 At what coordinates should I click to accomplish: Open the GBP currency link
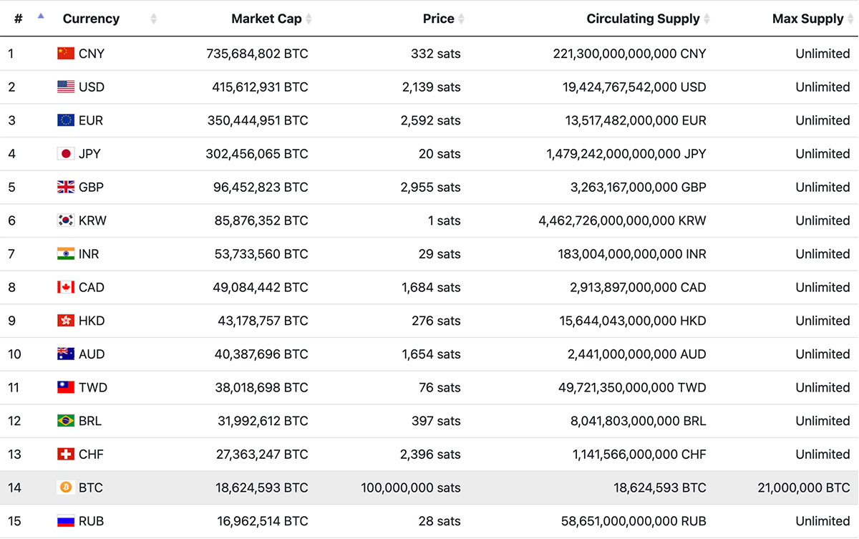(x=91, y=188)
